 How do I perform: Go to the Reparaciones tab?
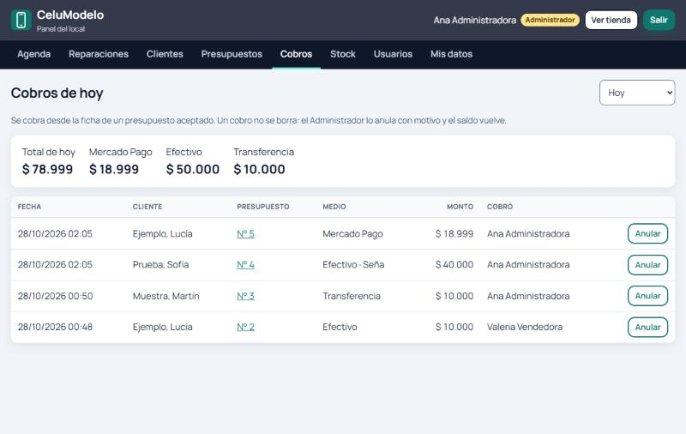tap(99, 54)
